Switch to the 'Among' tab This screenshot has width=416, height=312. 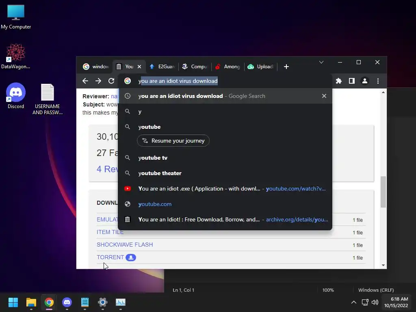(227, 67)
